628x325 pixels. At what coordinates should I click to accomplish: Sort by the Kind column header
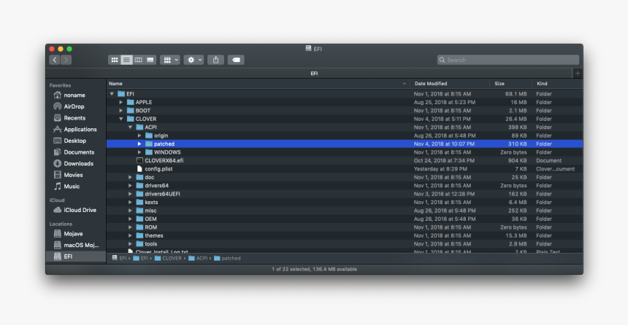pyautogui.click(x=557, y=84)
